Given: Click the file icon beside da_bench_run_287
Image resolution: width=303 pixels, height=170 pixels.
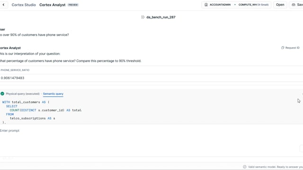Looking at the screenshot, I should (143, 17).
